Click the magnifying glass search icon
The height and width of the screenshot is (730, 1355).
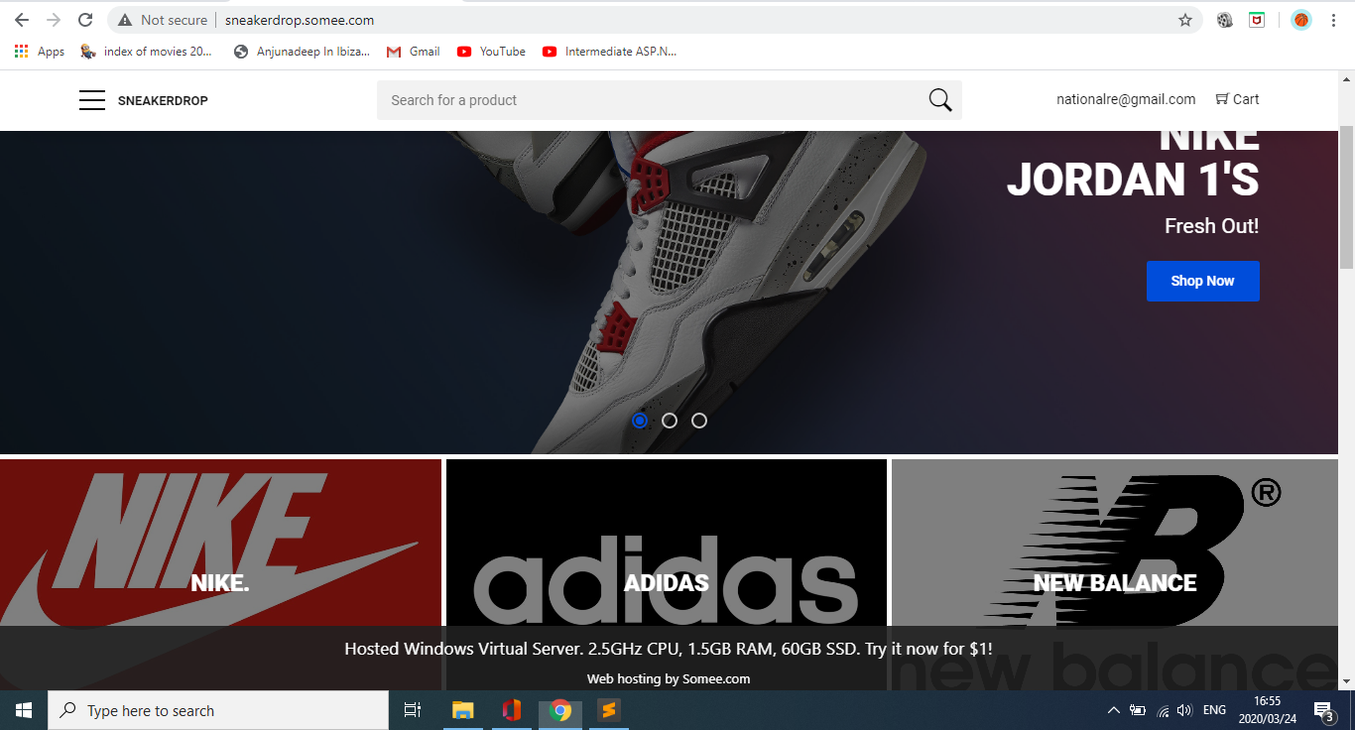pos(939,100)
